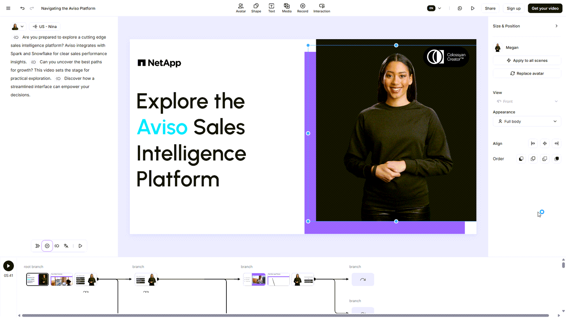
Task: Click the timeline play button above 05:41
Action: point(8,266)
